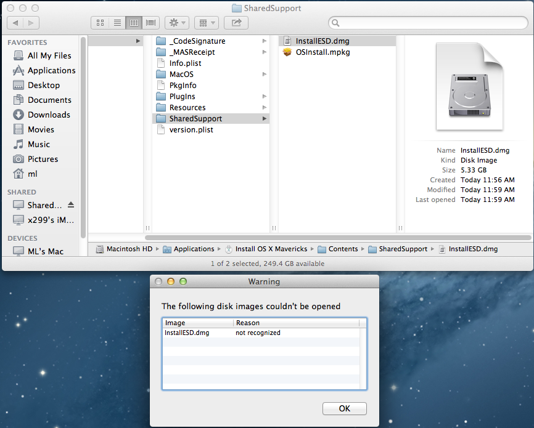Expand the _CodeSignature folder arrow
This screenshot has height=428, width=534.
(265, 41)
